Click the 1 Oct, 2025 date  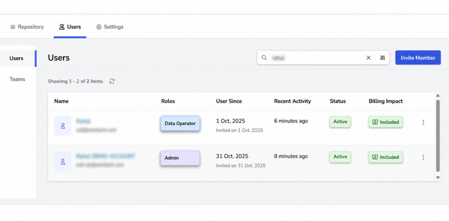pos(231,121)
